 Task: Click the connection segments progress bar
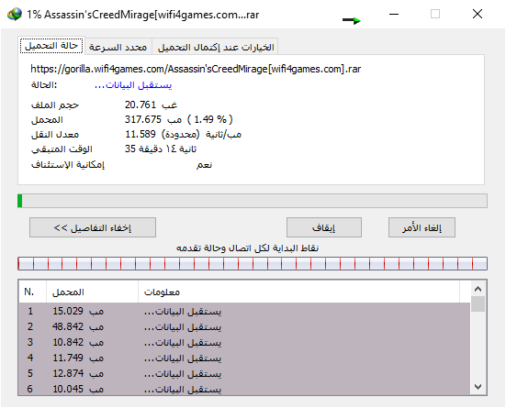point(253,264)
